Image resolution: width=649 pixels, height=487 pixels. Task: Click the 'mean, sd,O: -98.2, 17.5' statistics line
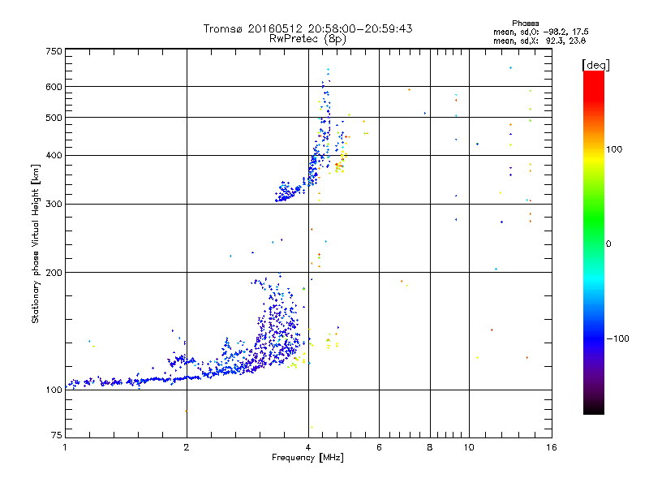point(540,32)
